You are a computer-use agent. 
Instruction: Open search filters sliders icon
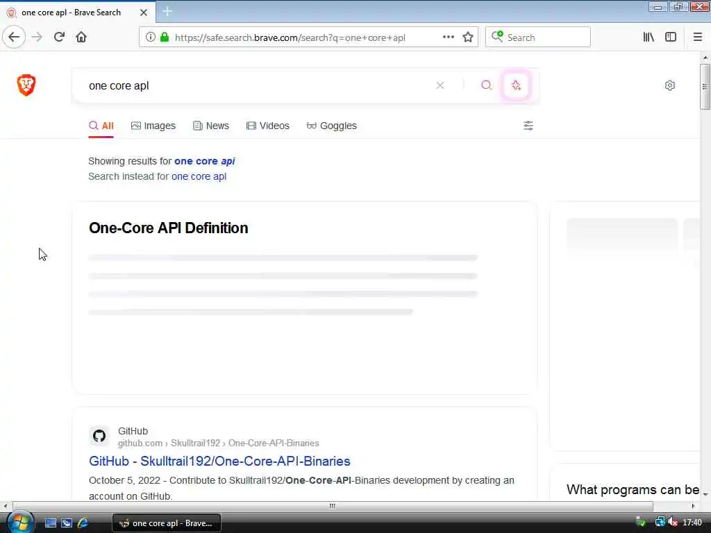[x=528, y=126]
